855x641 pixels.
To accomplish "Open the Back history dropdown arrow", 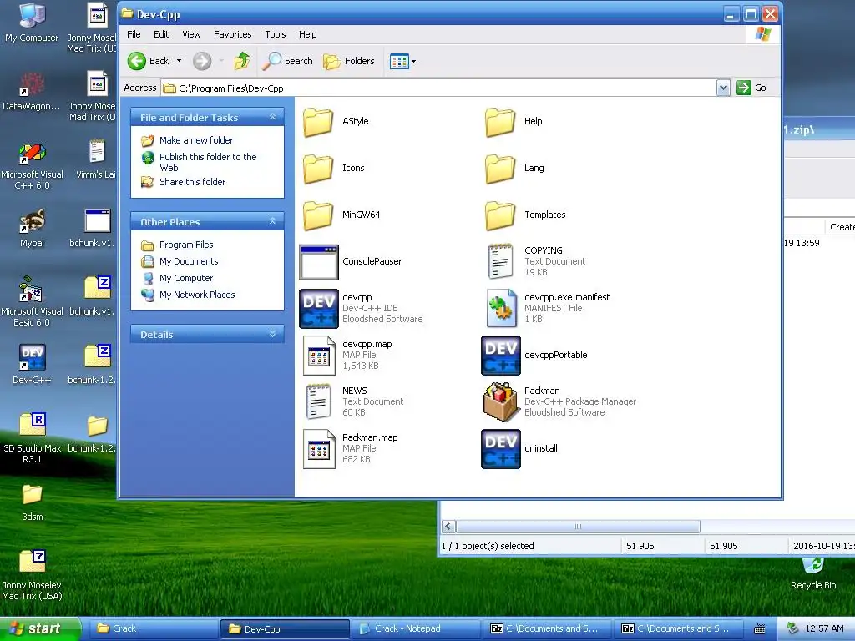I will tap(179, 61).
